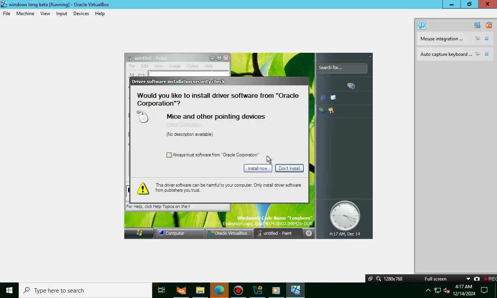Open Paint's Image menu

tap(175, 66)
